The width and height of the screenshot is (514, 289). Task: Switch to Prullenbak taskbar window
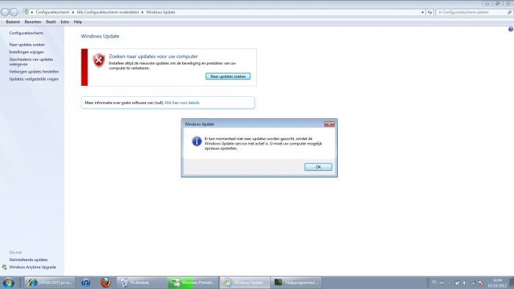pos(142,282)
